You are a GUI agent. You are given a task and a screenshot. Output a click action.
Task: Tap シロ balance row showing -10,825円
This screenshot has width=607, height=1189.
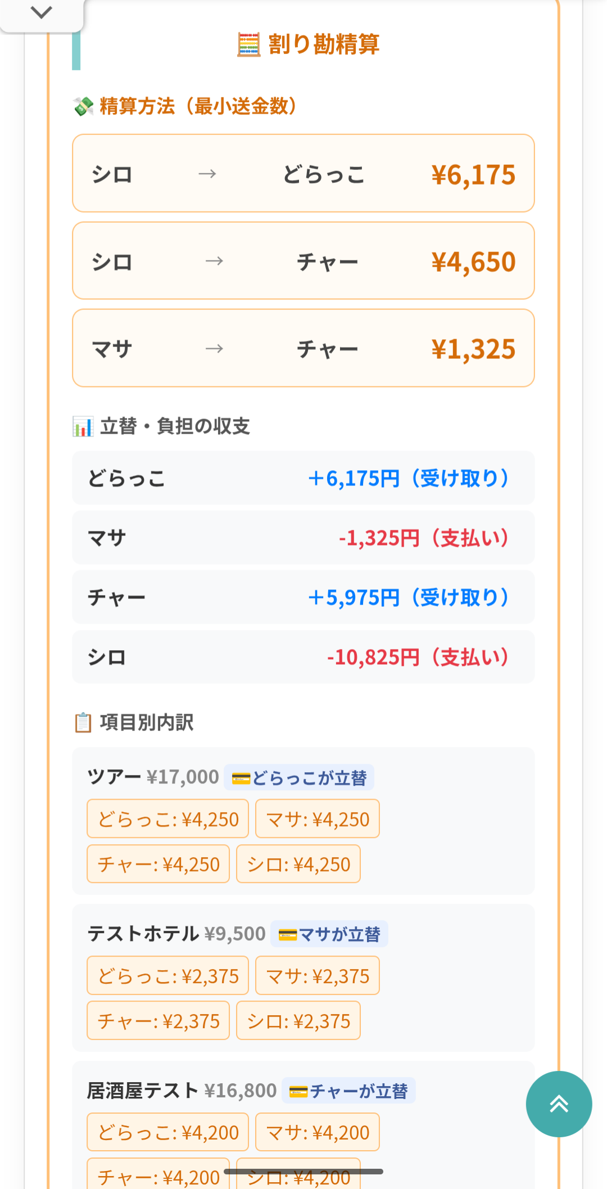[x=303, y=657]
